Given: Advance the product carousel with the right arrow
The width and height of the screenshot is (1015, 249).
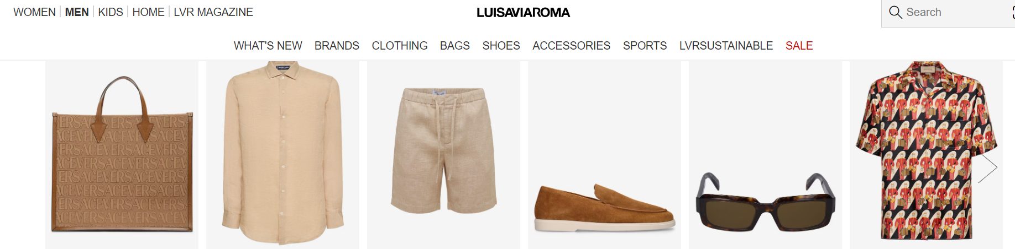Looking at the screenshot, I should coord(987,167).
